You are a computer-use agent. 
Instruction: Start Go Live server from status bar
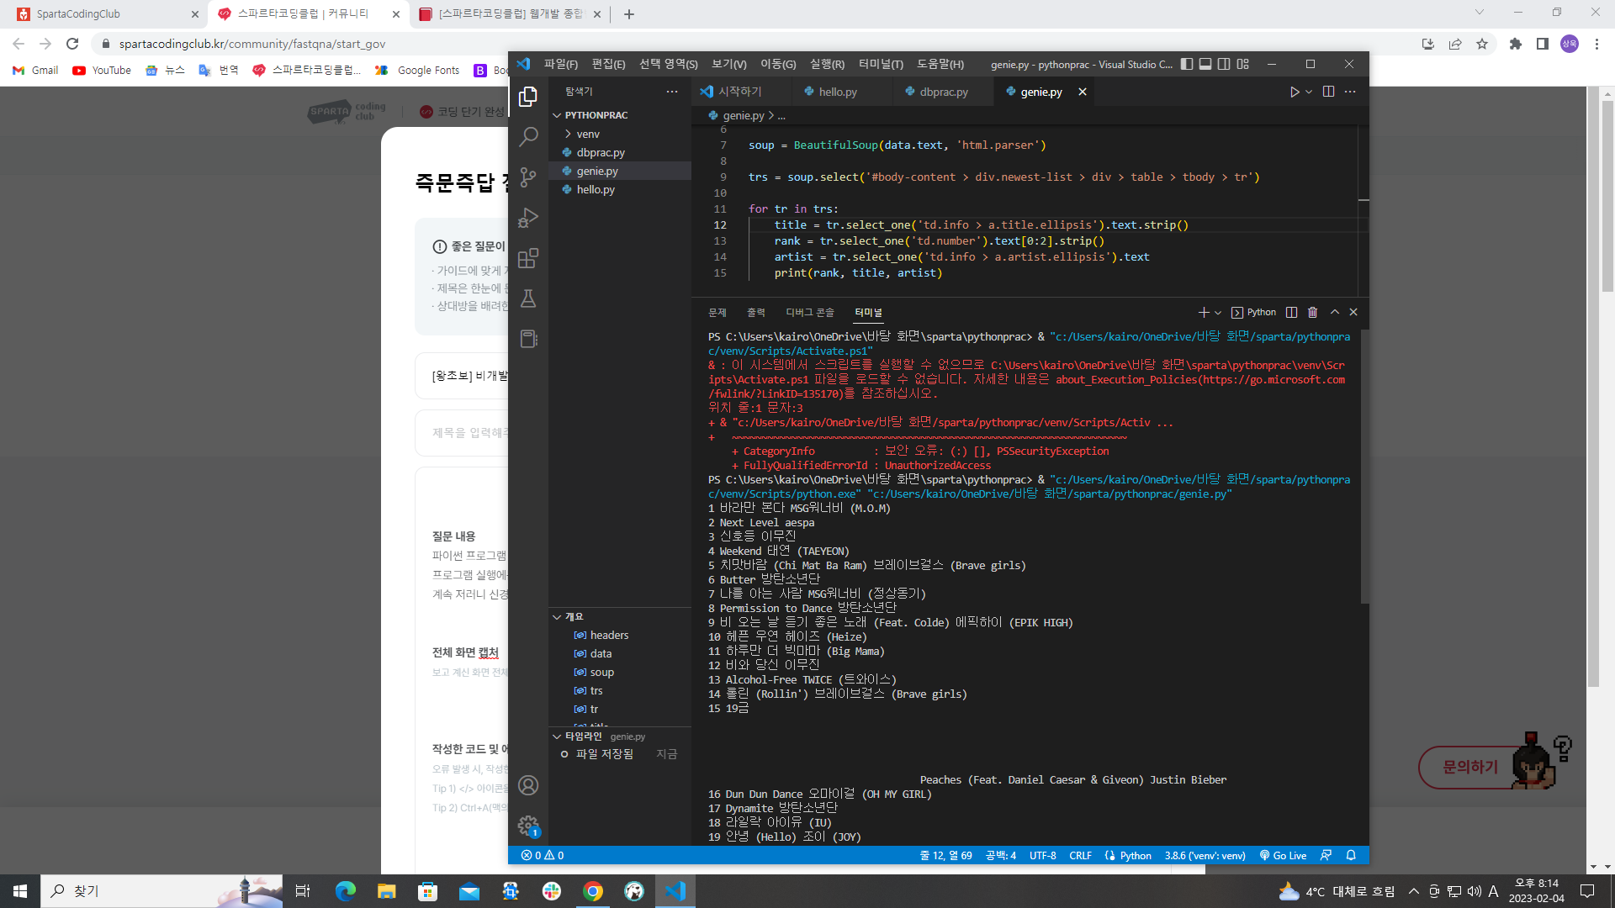[1283, 855]
